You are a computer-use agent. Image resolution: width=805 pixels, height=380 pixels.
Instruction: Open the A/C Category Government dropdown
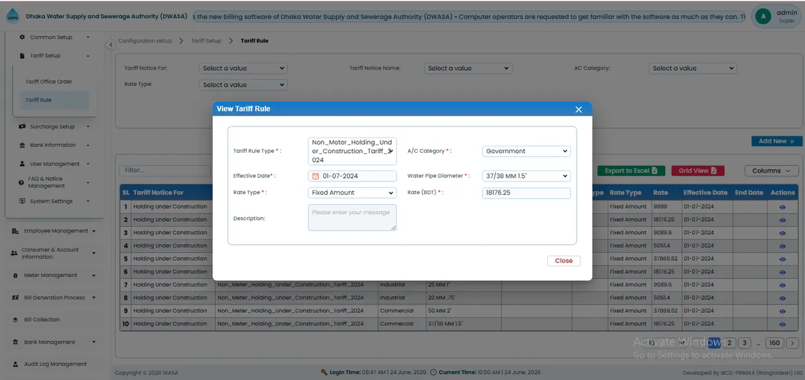pos(526,151)
